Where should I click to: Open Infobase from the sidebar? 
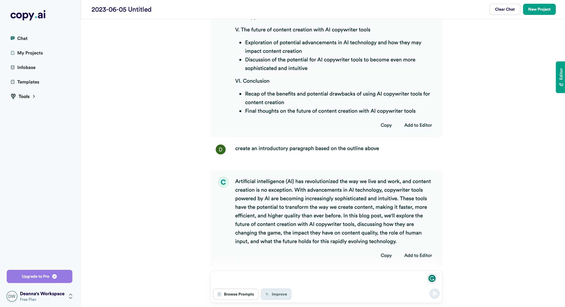point(26,67)
